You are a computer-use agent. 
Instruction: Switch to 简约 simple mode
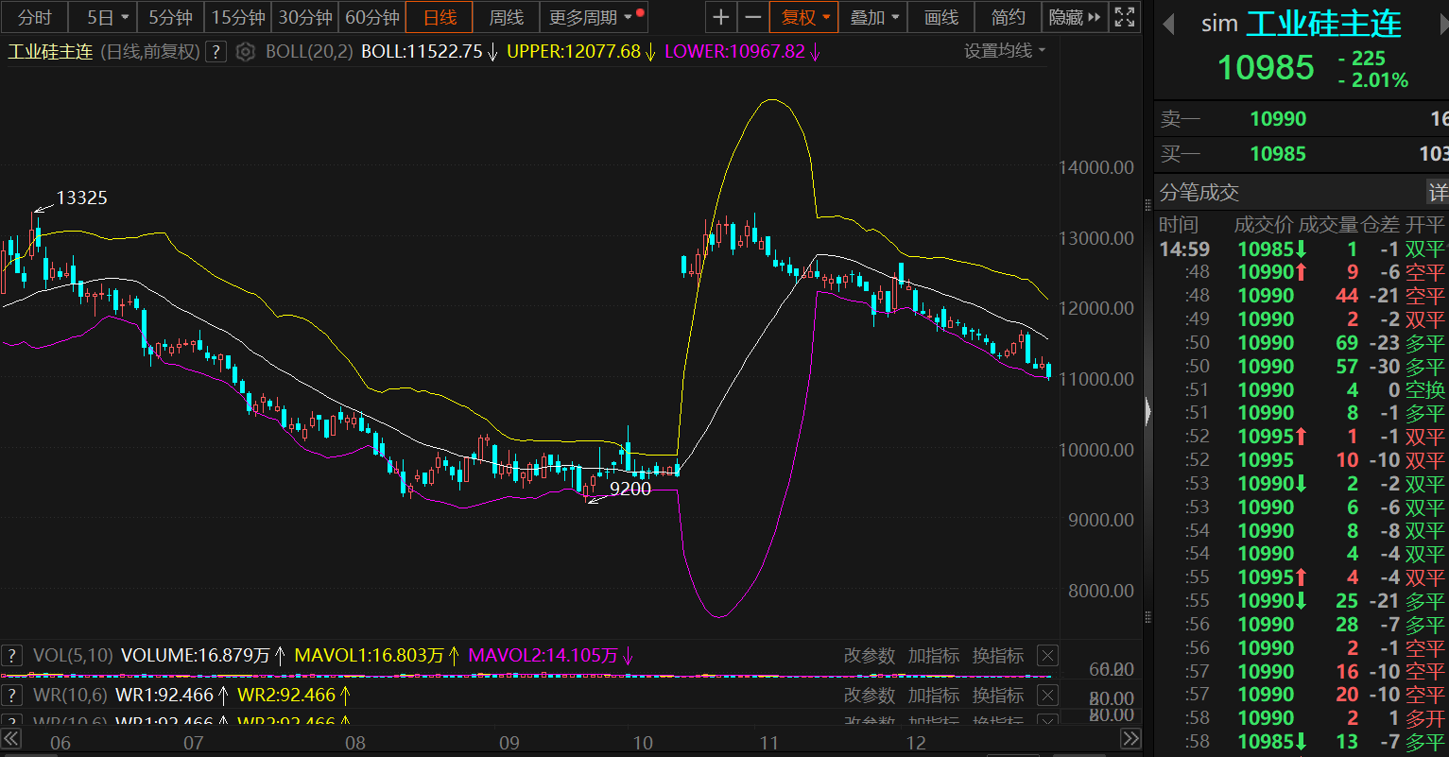tap(1008, 17)
